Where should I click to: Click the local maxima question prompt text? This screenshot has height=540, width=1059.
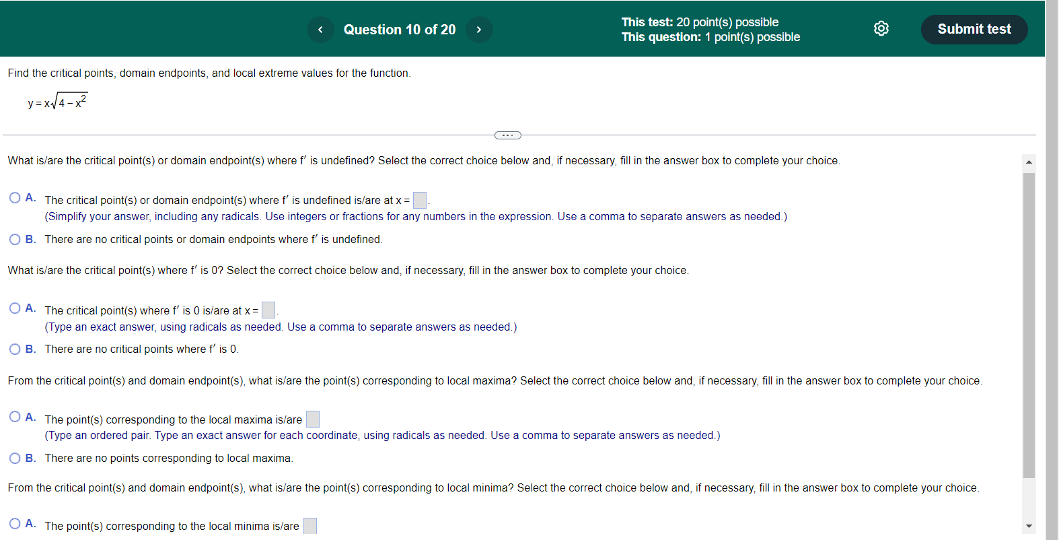[495, 381]
